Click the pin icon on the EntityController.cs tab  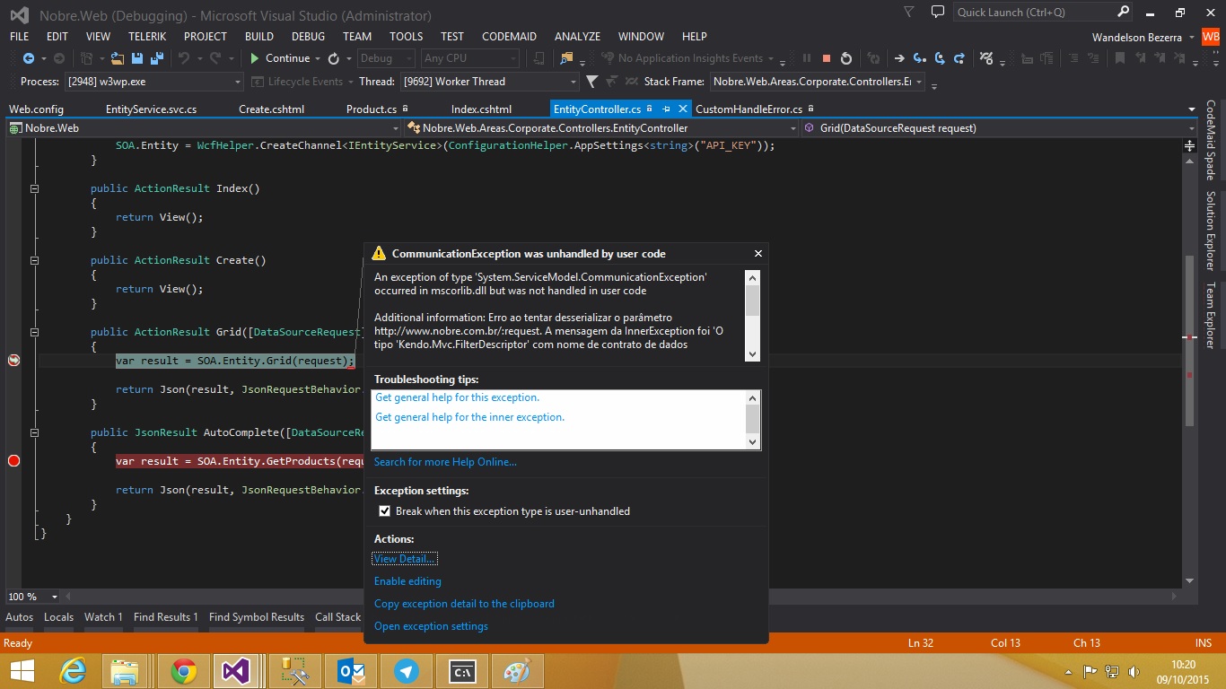tap(666, 109)
